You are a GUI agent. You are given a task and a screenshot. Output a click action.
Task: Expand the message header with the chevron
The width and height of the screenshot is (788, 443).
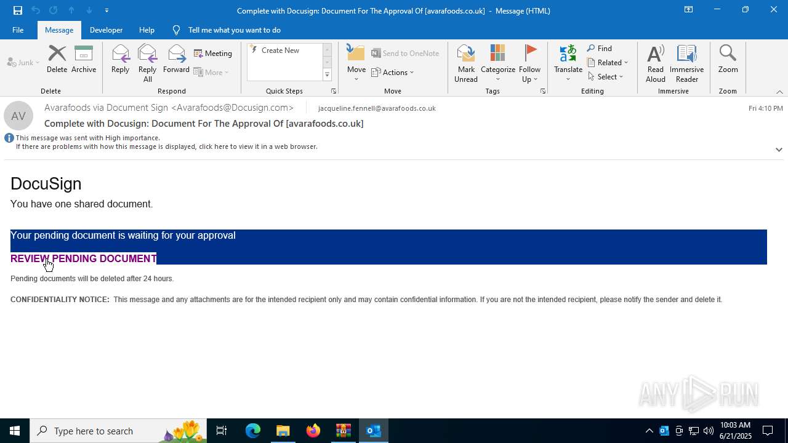point(779,150)
